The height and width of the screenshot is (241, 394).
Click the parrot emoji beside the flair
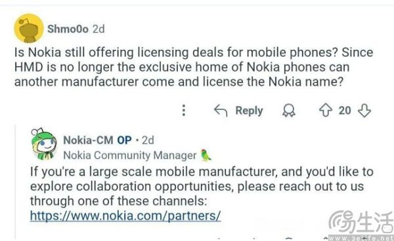tap(206, 155)
